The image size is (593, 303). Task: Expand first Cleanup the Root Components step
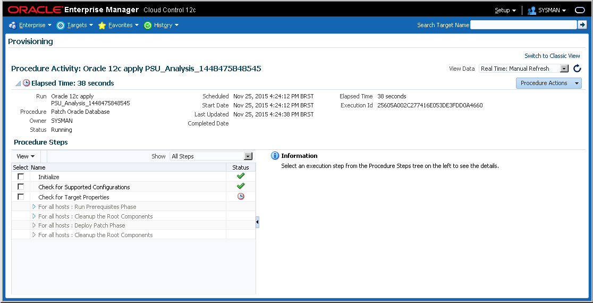(34, 216)
